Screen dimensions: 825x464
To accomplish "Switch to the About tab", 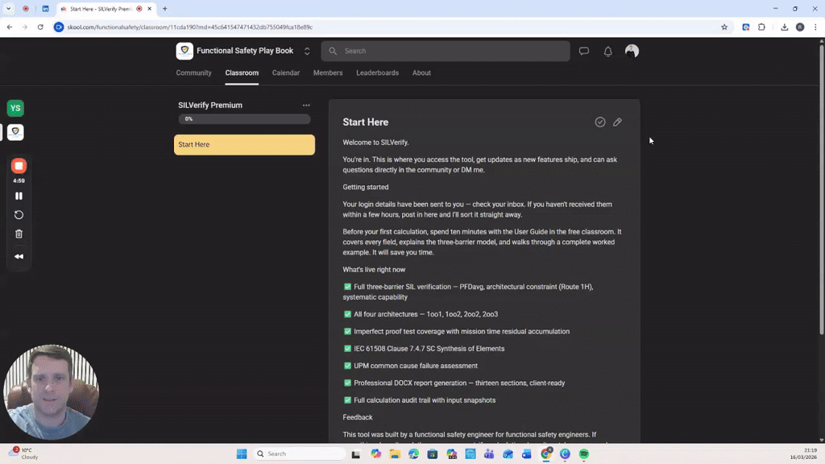I will (x=421, y=72).
